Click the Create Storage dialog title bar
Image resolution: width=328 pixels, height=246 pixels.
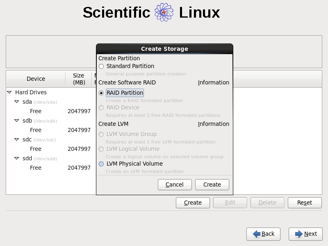point(165,49)
